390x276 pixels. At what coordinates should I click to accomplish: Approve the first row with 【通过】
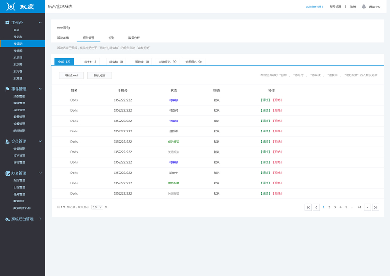(x=265, y=100)
